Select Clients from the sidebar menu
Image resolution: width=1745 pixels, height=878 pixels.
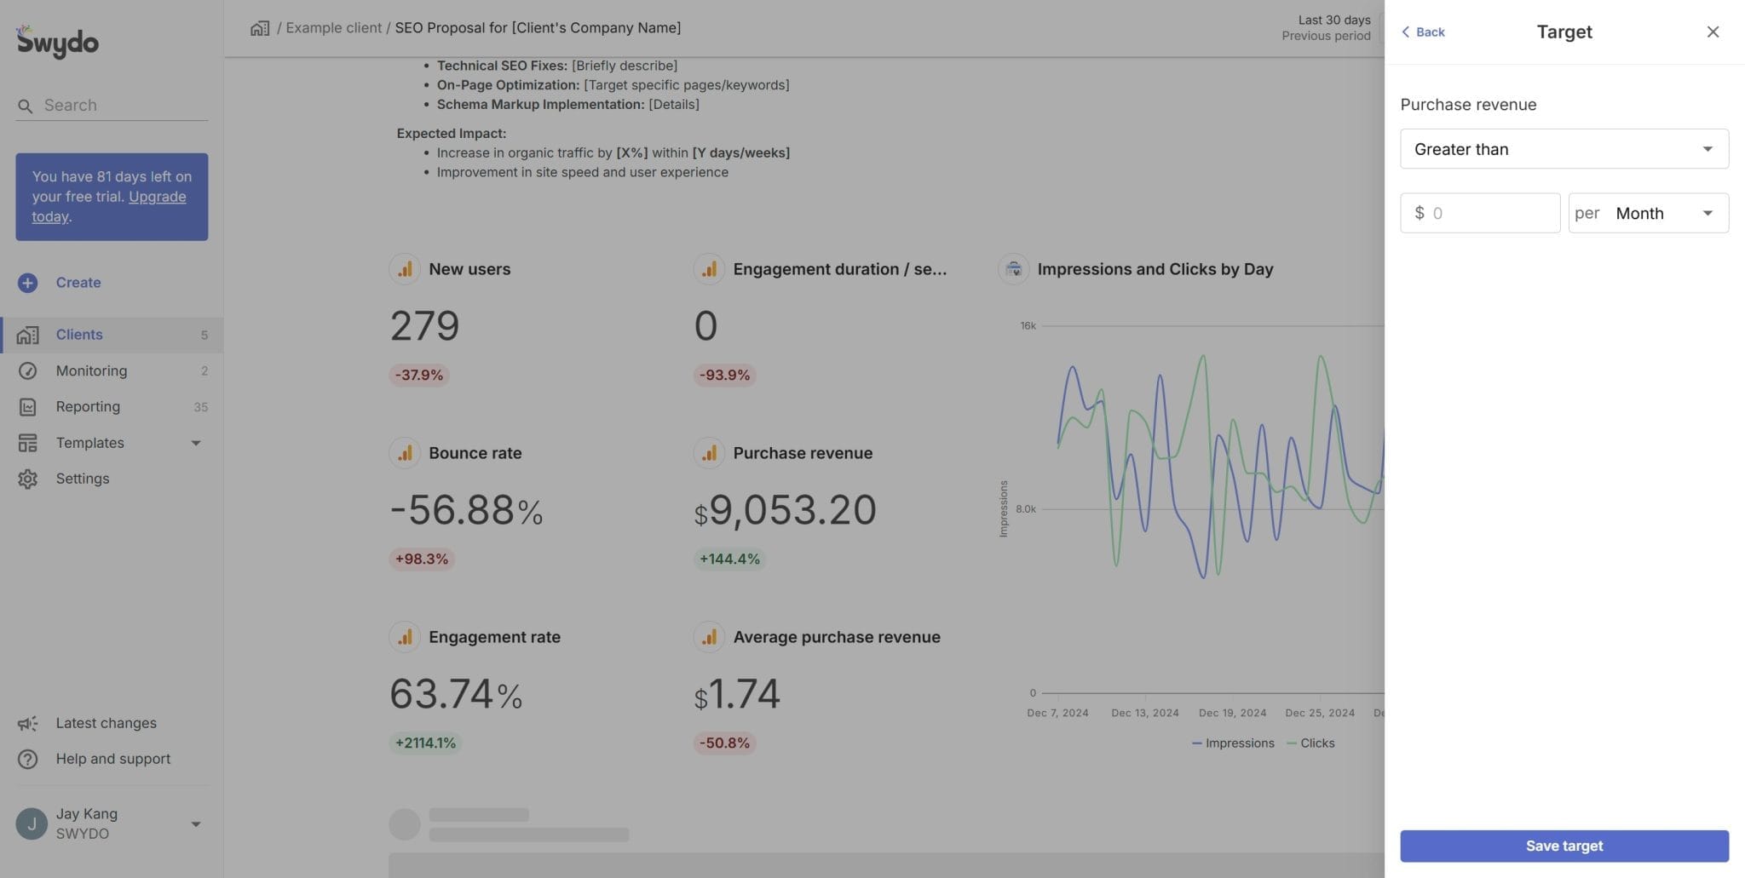click(79, 335)
